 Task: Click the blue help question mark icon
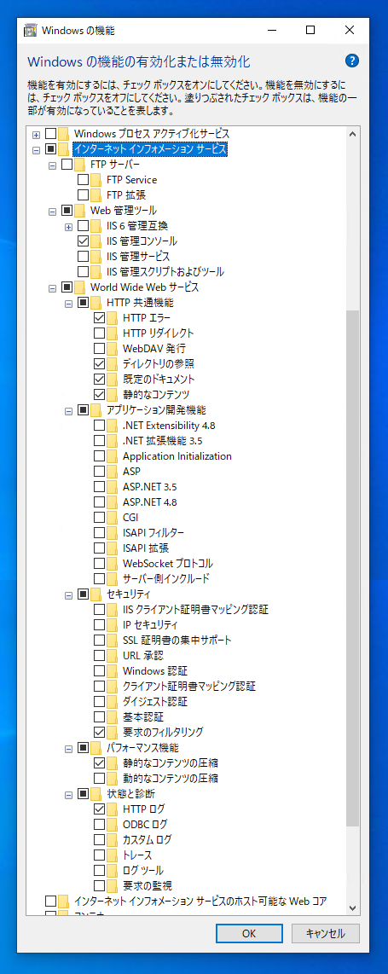pyautogui.click(x=352, y=61)
